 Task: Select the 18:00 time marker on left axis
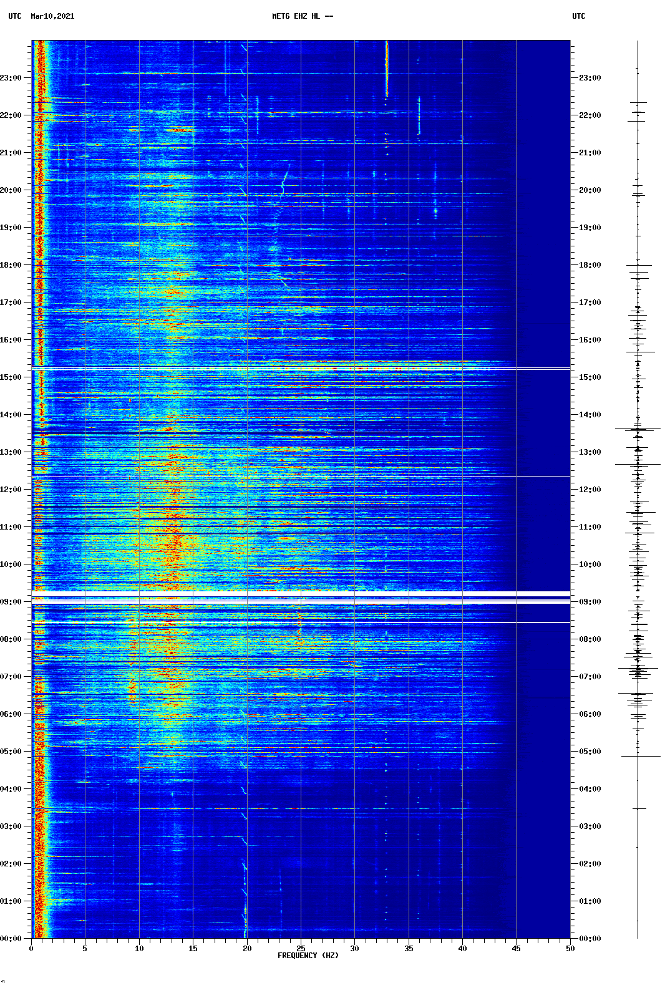click(x=11, y=265)
